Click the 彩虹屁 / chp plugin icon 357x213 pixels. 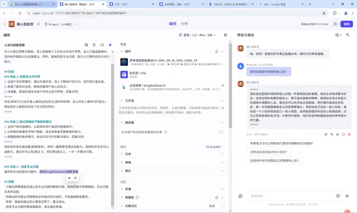tap(124, 75)
